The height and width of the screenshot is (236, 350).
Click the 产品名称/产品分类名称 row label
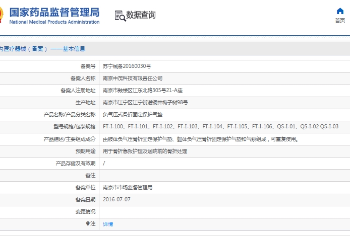tap(70, 115)
